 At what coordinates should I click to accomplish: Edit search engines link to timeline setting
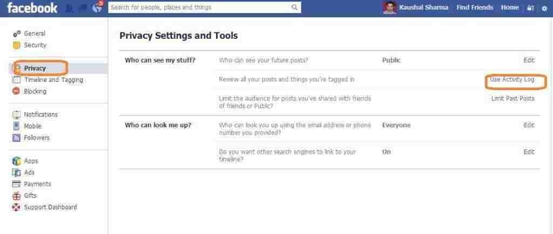[529, 152]
